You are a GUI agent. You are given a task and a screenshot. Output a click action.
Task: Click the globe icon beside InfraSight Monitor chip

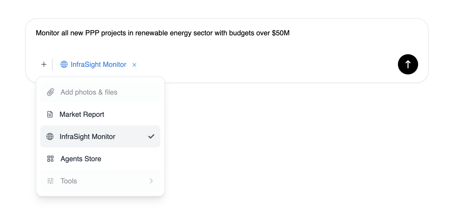(64, 64)
